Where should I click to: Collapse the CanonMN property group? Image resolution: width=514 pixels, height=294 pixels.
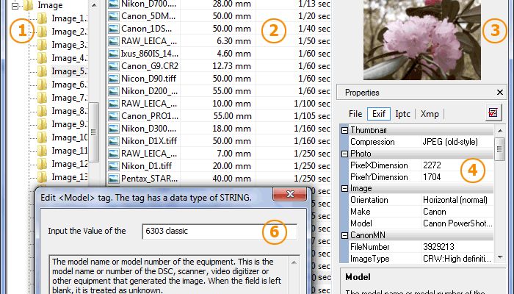[x=344, y=235]
